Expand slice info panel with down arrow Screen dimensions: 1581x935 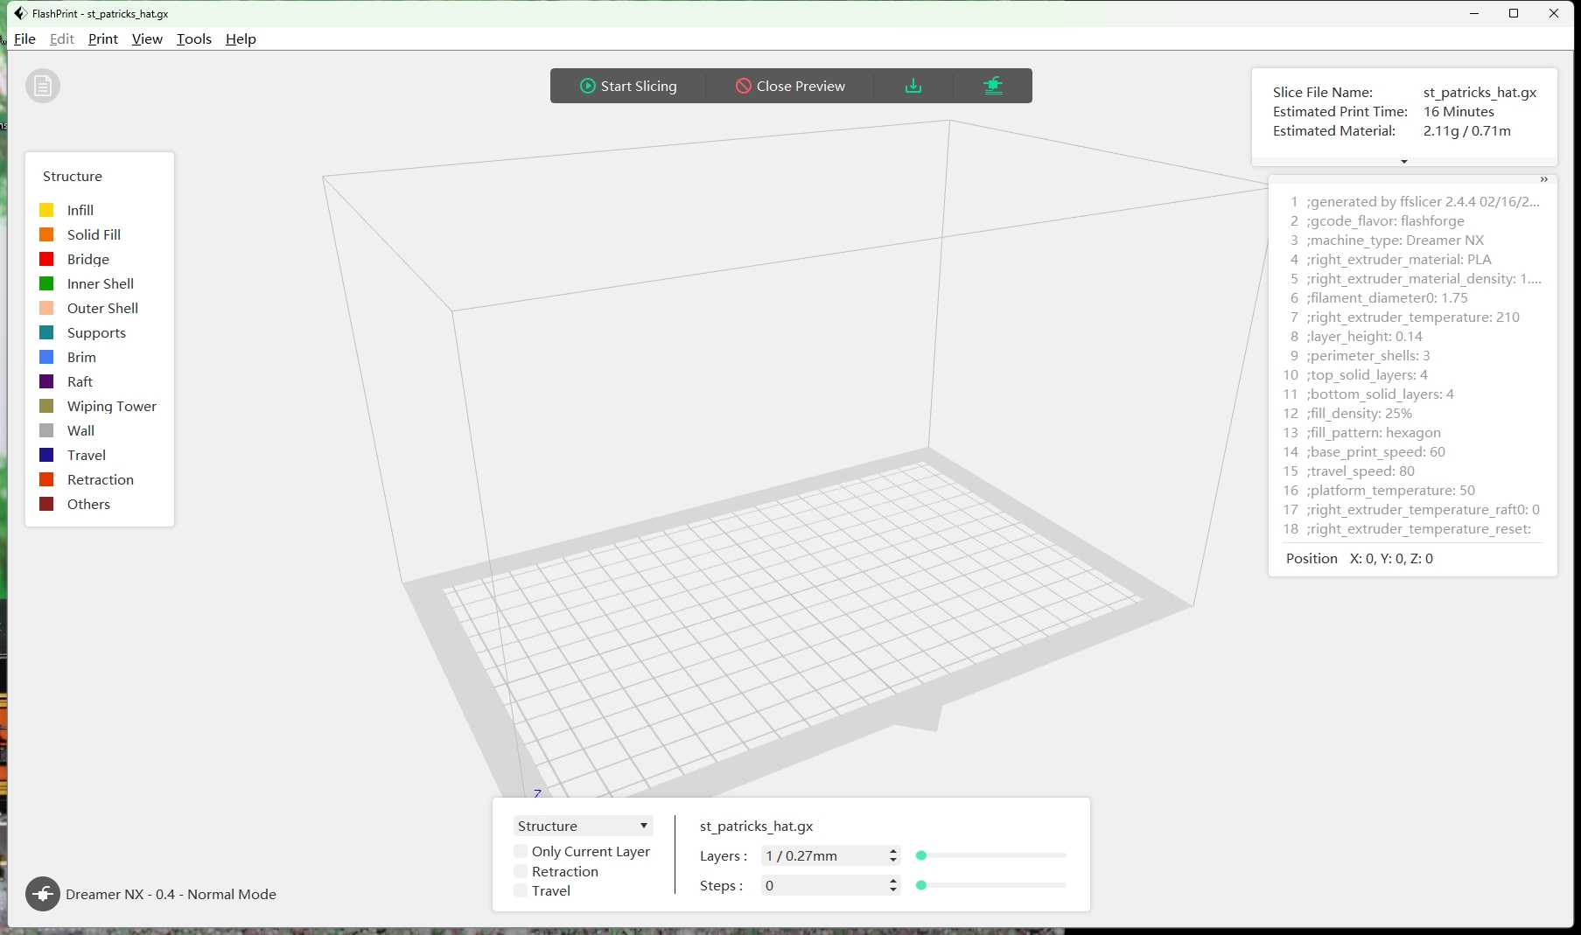pos(1403,162)
